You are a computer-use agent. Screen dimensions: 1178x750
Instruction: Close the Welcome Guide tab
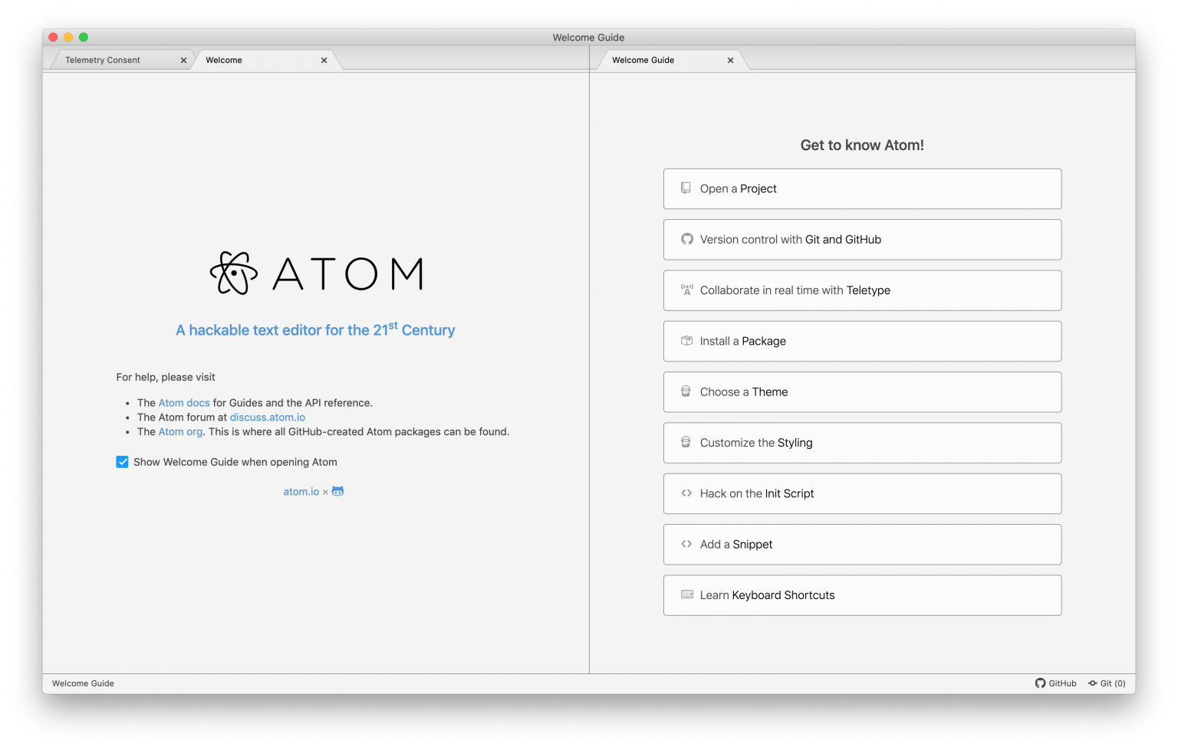click(730, 61)
